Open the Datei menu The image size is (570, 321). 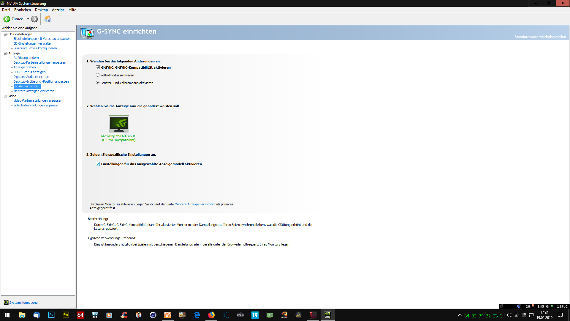pos(6,10)
